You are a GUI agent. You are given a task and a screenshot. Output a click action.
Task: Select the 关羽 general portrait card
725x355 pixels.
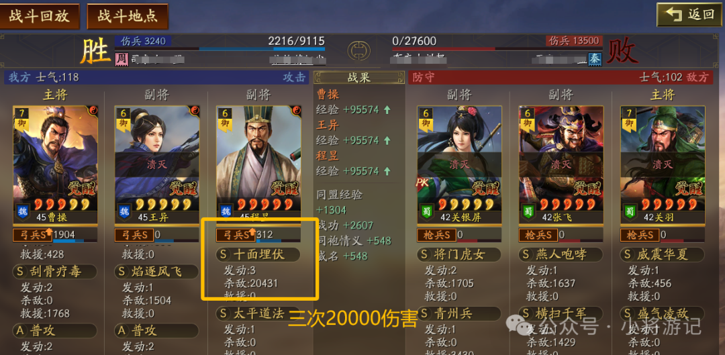663,164
